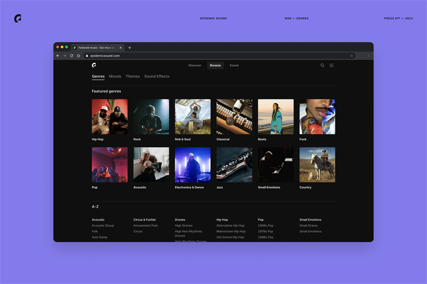Open the Classical genre thumbnail
The height and width of the screenshot is (284, 427).
(234, 117)
